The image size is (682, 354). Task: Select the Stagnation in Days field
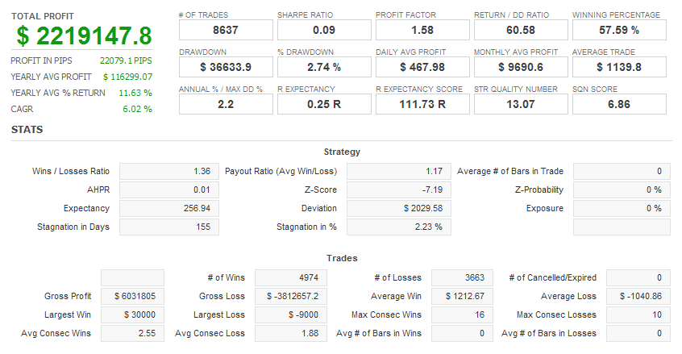click(168, 227)
